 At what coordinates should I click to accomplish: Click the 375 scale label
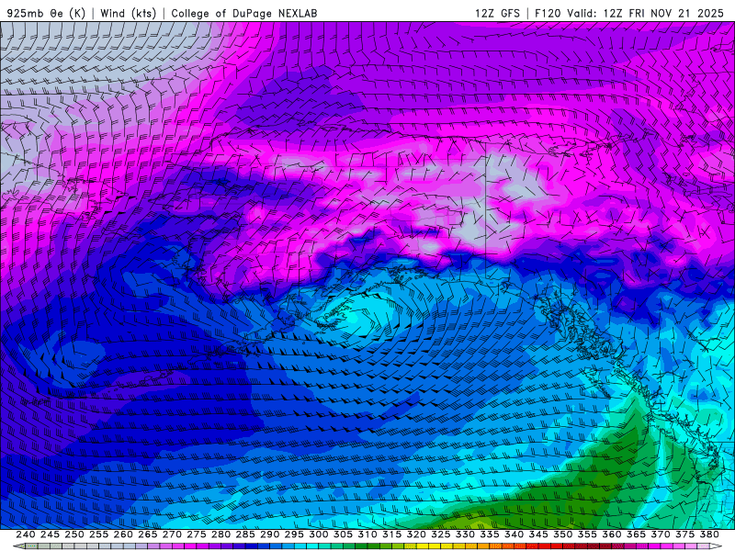pyautogui.click(x=684, y=534)
